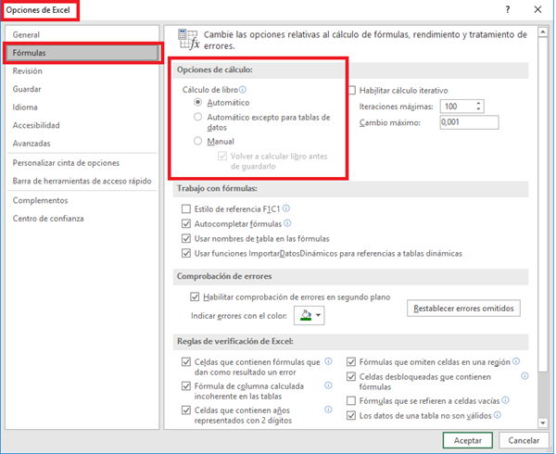Toggle Fórmulas que omiten celdas en una región

point(351,362)
